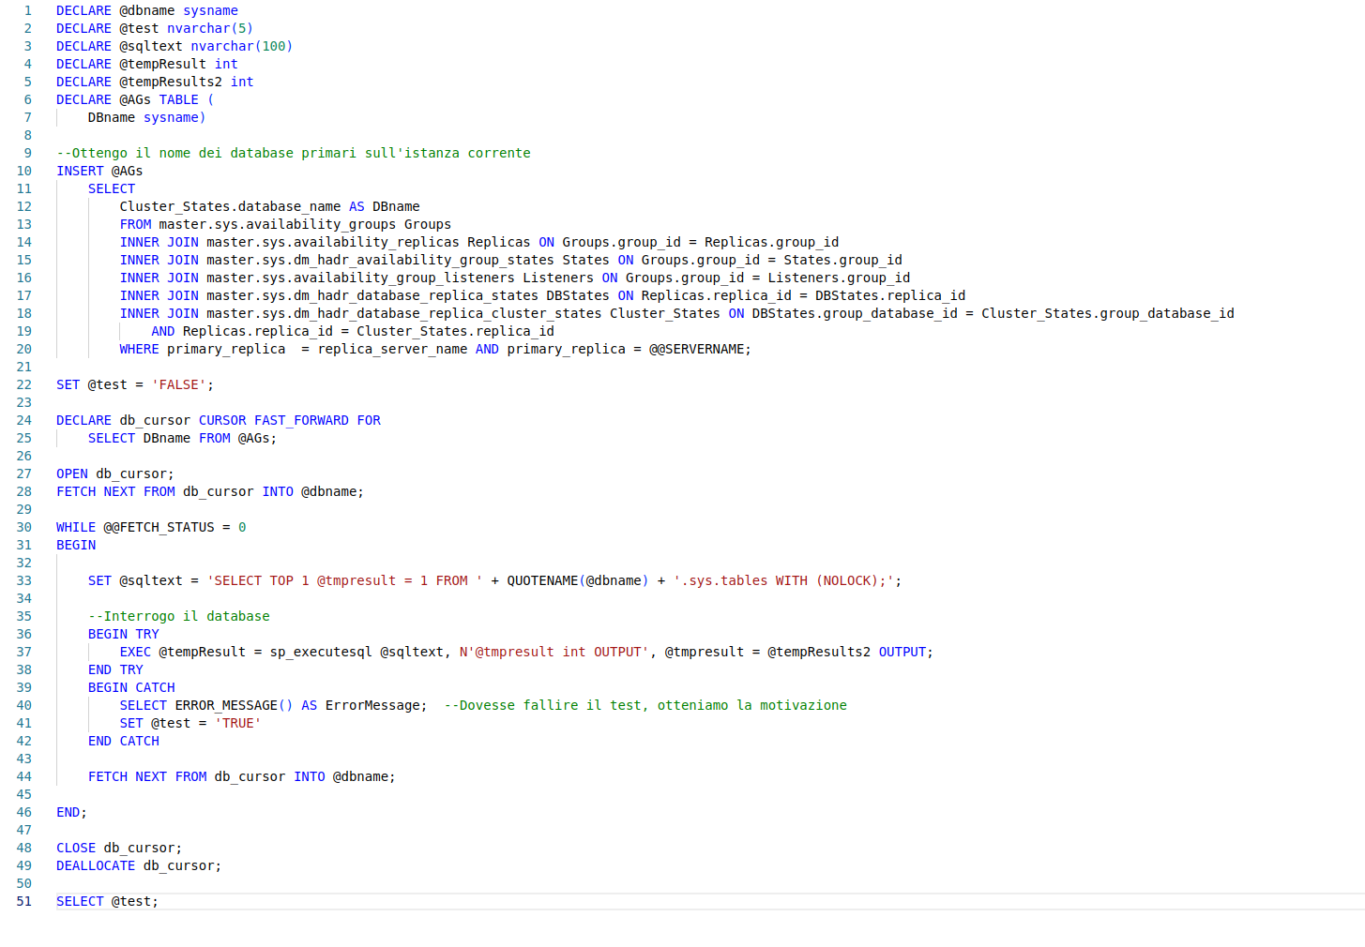This screenshot has width=1365, height=947.
Task: Click line number 51 in the gutter
Action: [23, 901]
